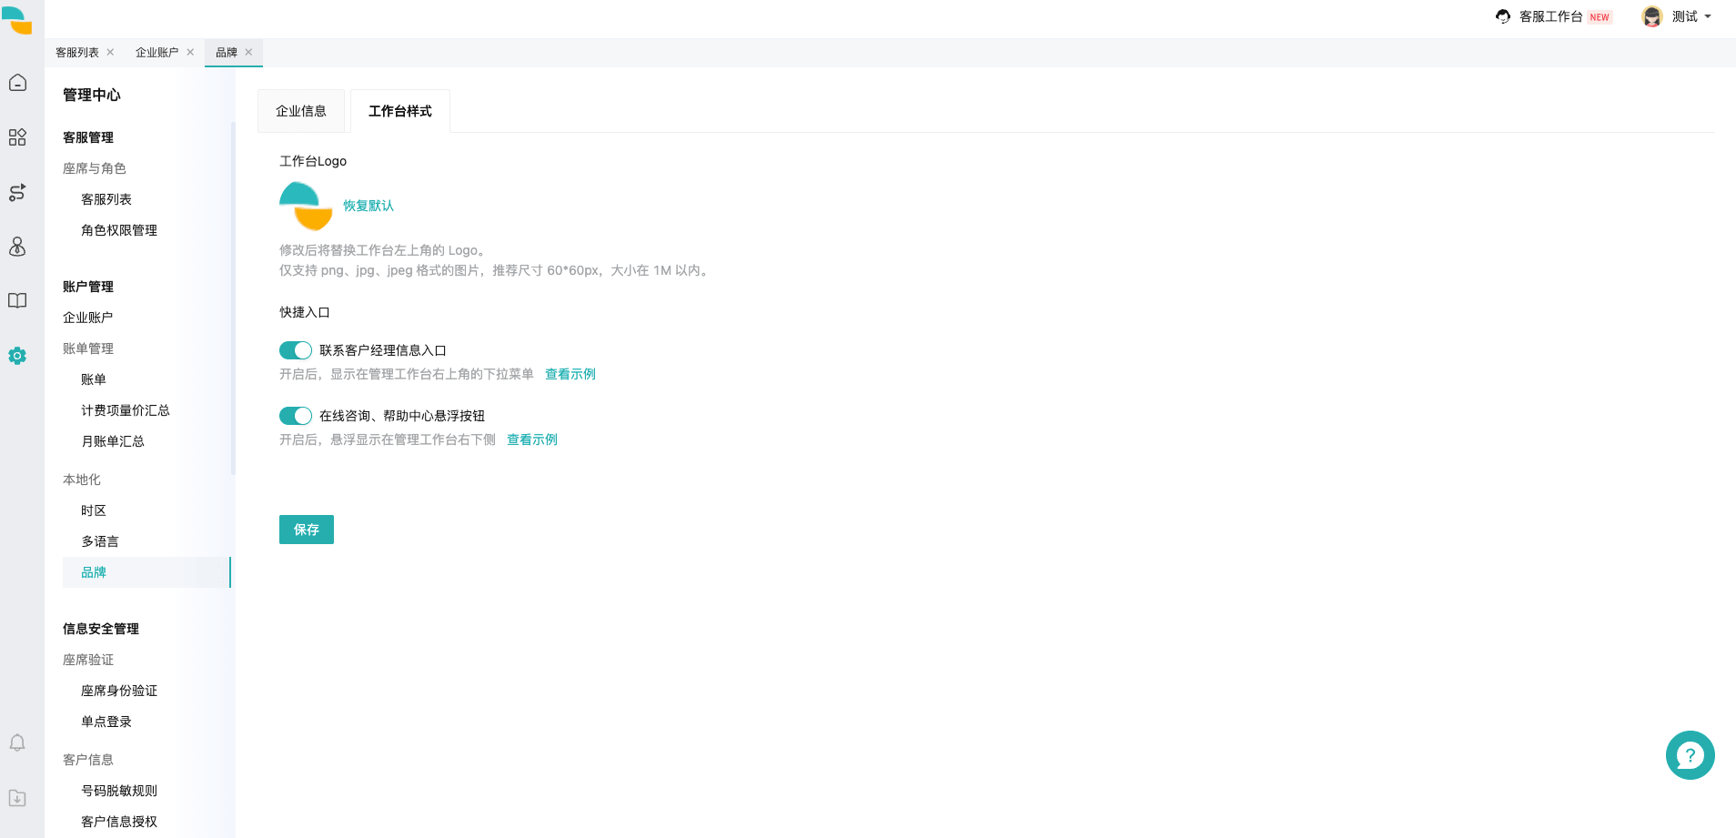This screenshot has height=838, width=1736.
Task: Click the 保存 button
Action: [x=307, y=530]
